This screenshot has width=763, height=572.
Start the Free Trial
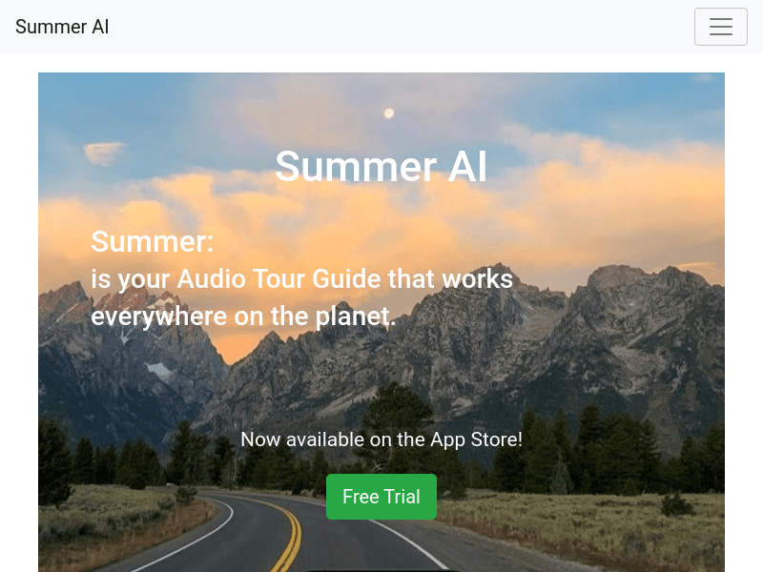click(381, 497)
